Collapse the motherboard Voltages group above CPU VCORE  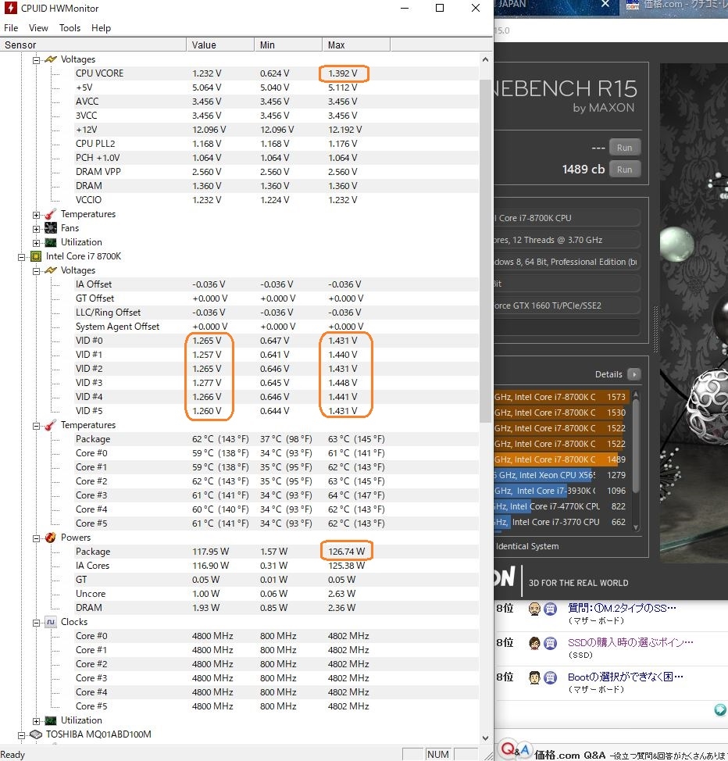[x=37, y=60]
